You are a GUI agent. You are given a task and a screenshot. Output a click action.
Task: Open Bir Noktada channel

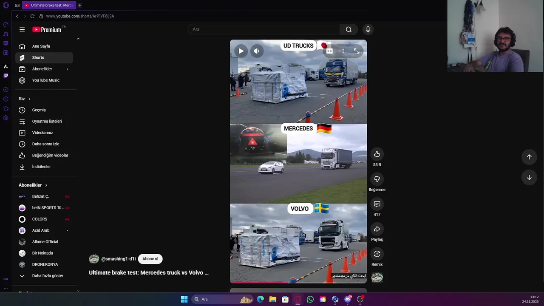point(44,253)
